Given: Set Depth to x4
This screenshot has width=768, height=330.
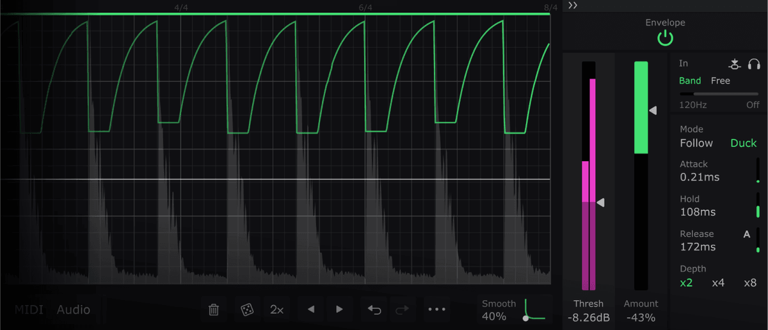Looking at the screenshot, I should pyautogui.click(x=718, y=283).
